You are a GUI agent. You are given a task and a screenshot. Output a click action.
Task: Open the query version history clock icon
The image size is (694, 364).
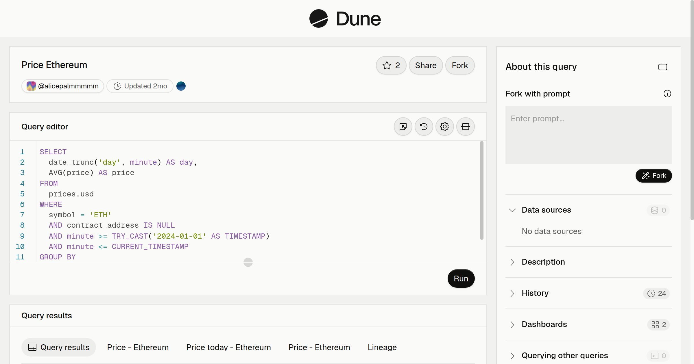424,127
